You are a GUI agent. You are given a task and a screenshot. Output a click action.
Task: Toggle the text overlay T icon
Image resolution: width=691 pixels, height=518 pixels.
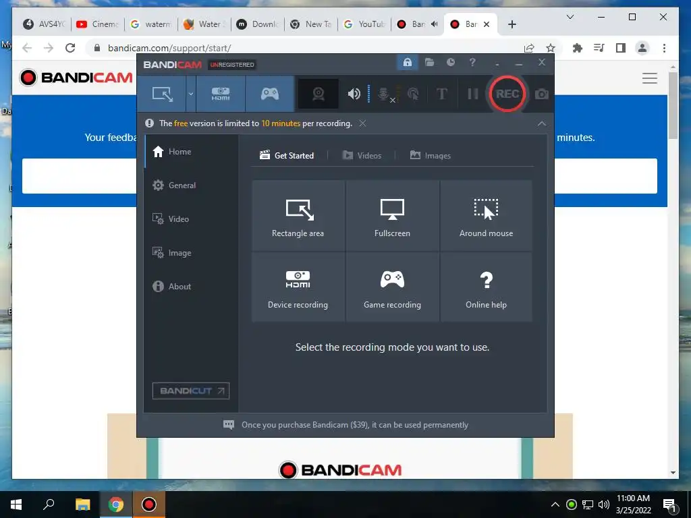click(441, 94)
